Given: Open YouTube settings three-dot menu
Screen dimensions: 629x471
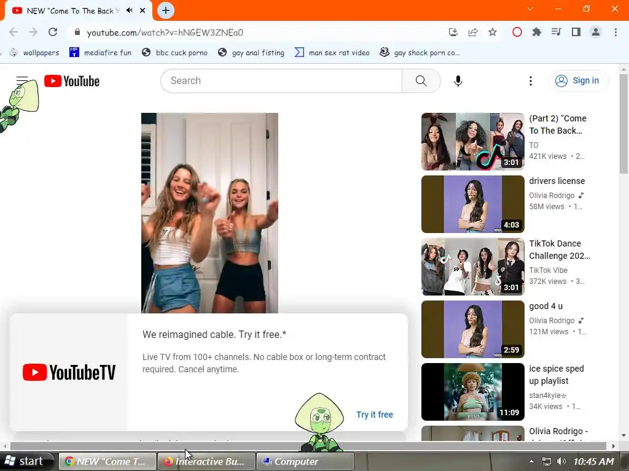Looking at the screenshot, I should click(x=530, y=81).
